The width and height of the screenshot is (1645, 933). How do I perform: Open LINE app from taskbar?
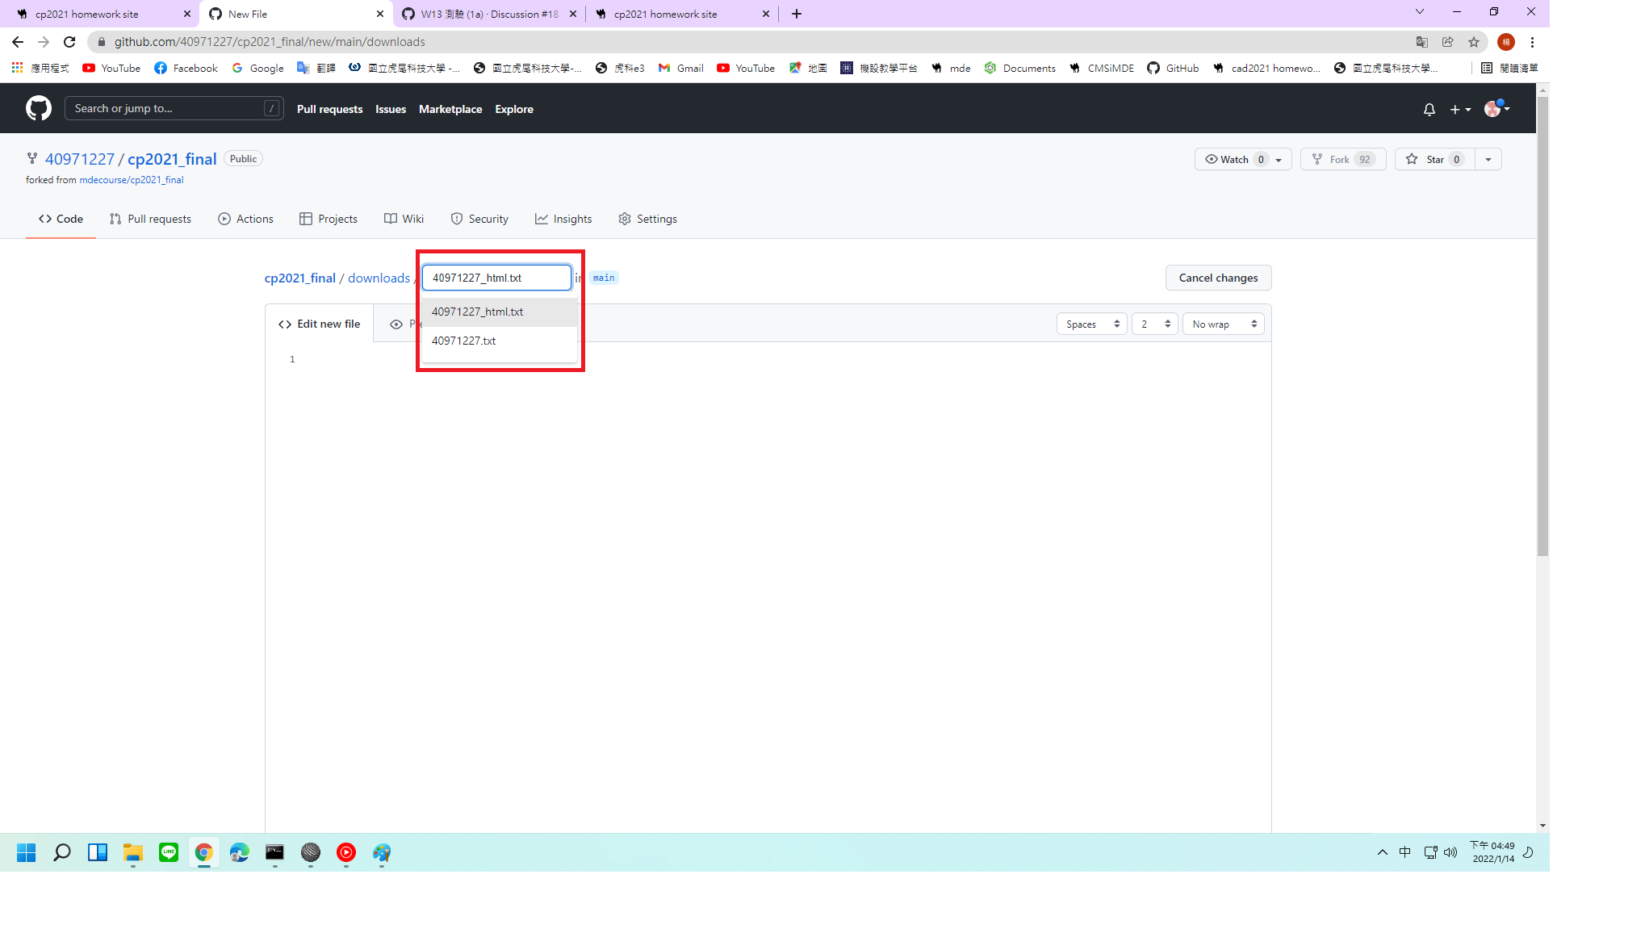[x=169, y=852]
